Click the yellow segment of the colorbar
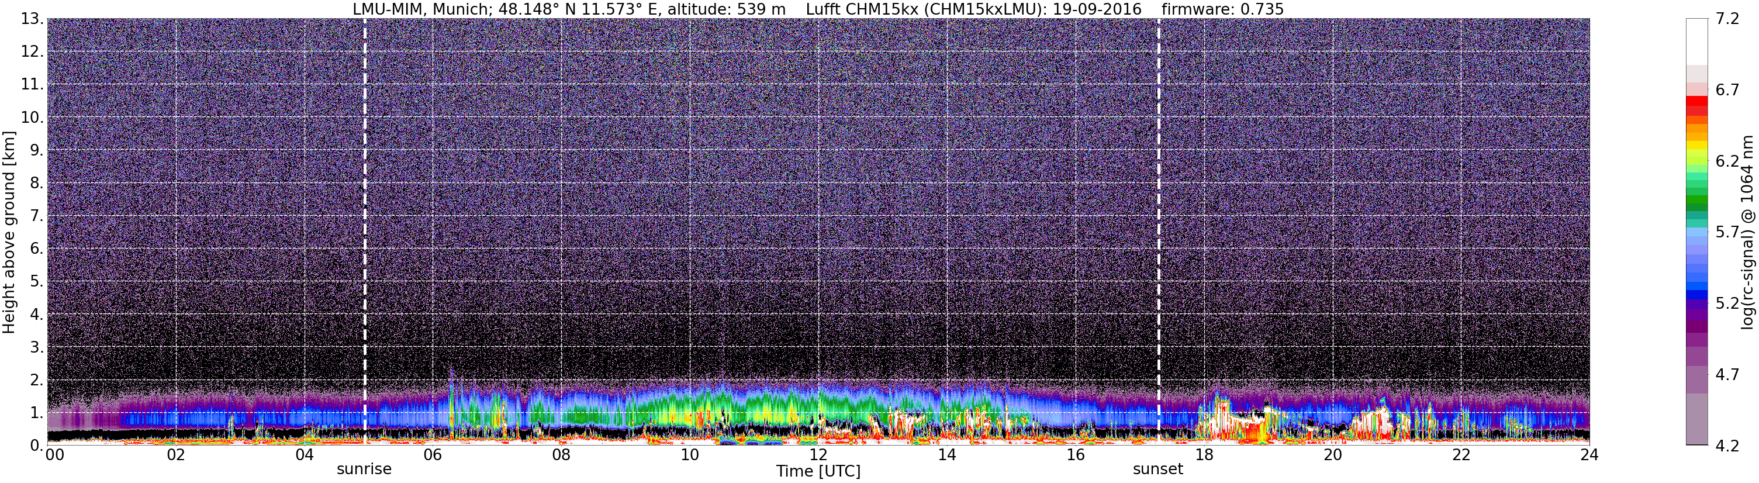This screenshot has width=1759, height=483. pos(1697,145)
